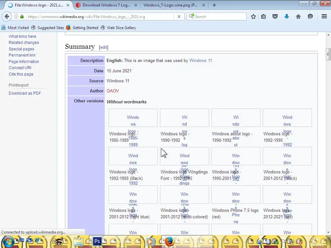Open Windows about logo 1990-1992 thumbnail
The width and height of the screenshot is (331, 248).
pos(236,118)
